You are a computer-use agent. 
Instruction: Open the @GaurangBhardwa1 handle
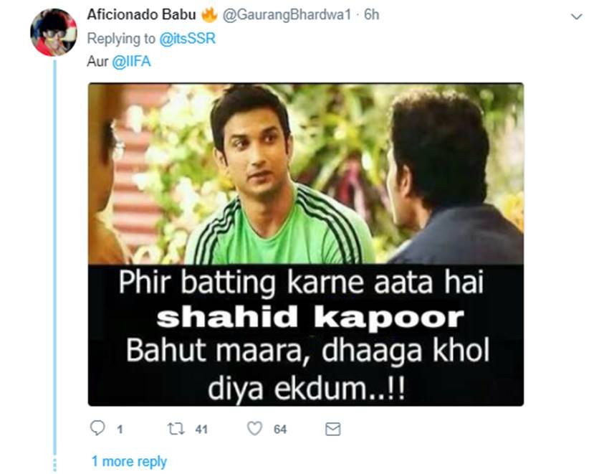click(x=287, y=15)
